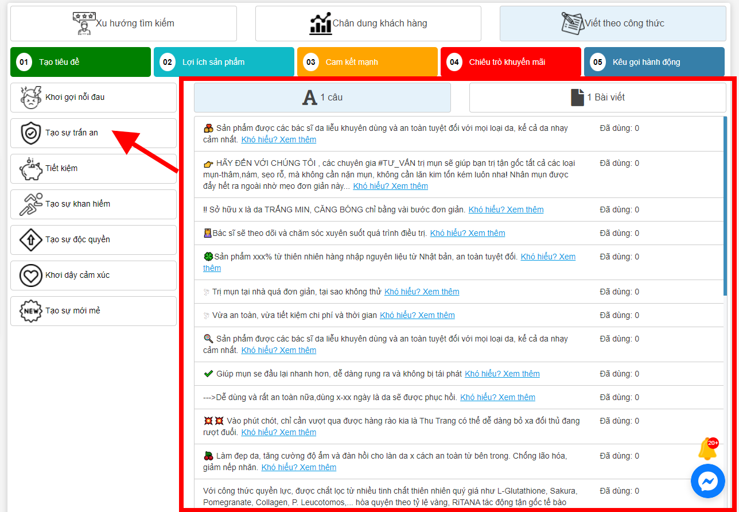The height and width of the screenshot is (512, 739).
Task: Click the notepad pencil formula icon
Action: tap(572, 24)
